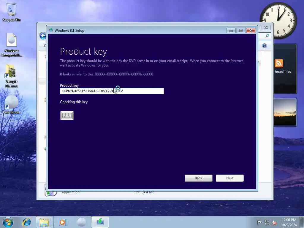Minimize the Windows 8.1 Setup window
Screen dimensions: 304x228
231,31
